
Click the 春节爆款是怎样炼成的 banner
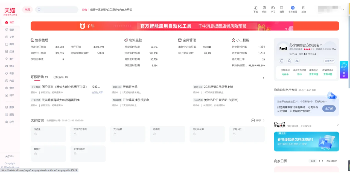[307, 142]
